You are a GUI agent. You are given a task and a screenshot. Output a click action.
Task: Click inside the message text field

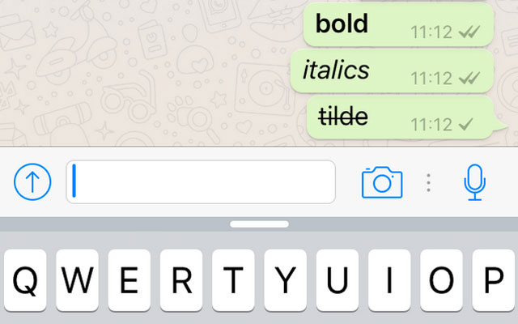[201, 181]
